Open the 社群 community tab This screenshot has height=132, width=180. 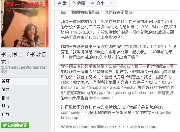[24, 114]
